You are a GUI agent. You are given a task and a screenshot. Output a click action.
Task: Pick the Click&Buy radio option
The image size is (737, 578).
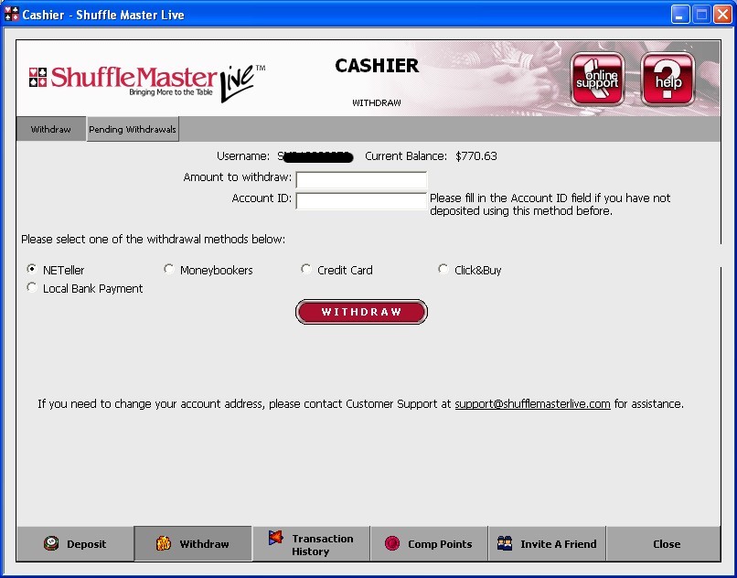point(443,270)
